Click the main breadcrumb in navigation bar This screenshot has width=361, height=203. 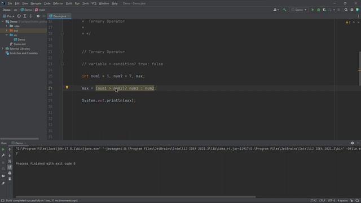pos(40,10)
